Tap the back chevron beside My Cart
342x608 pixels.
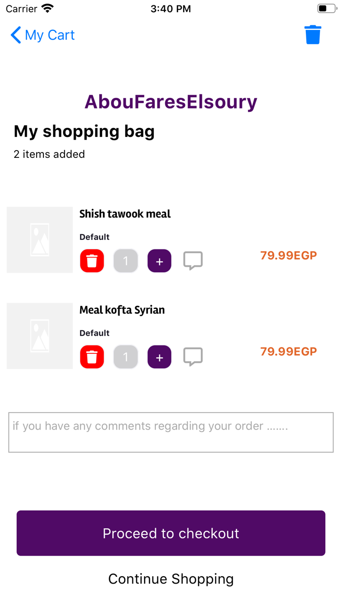pyautogui.click(x=16, y=35)
